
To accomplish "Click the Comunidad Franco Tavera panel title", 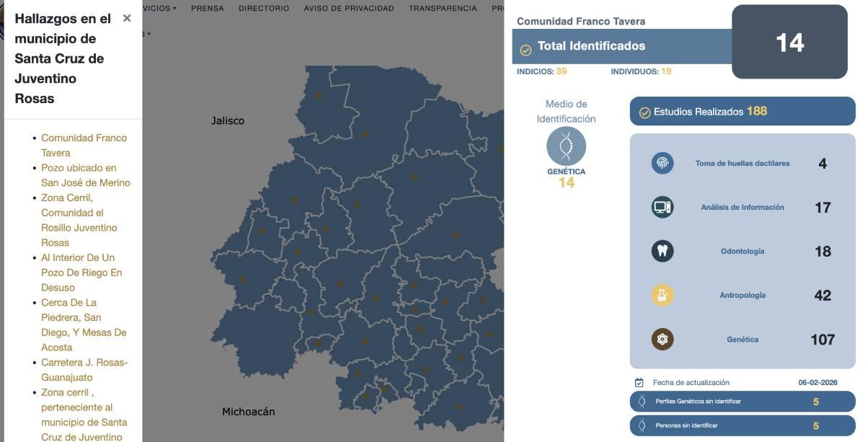I will 581,22.
